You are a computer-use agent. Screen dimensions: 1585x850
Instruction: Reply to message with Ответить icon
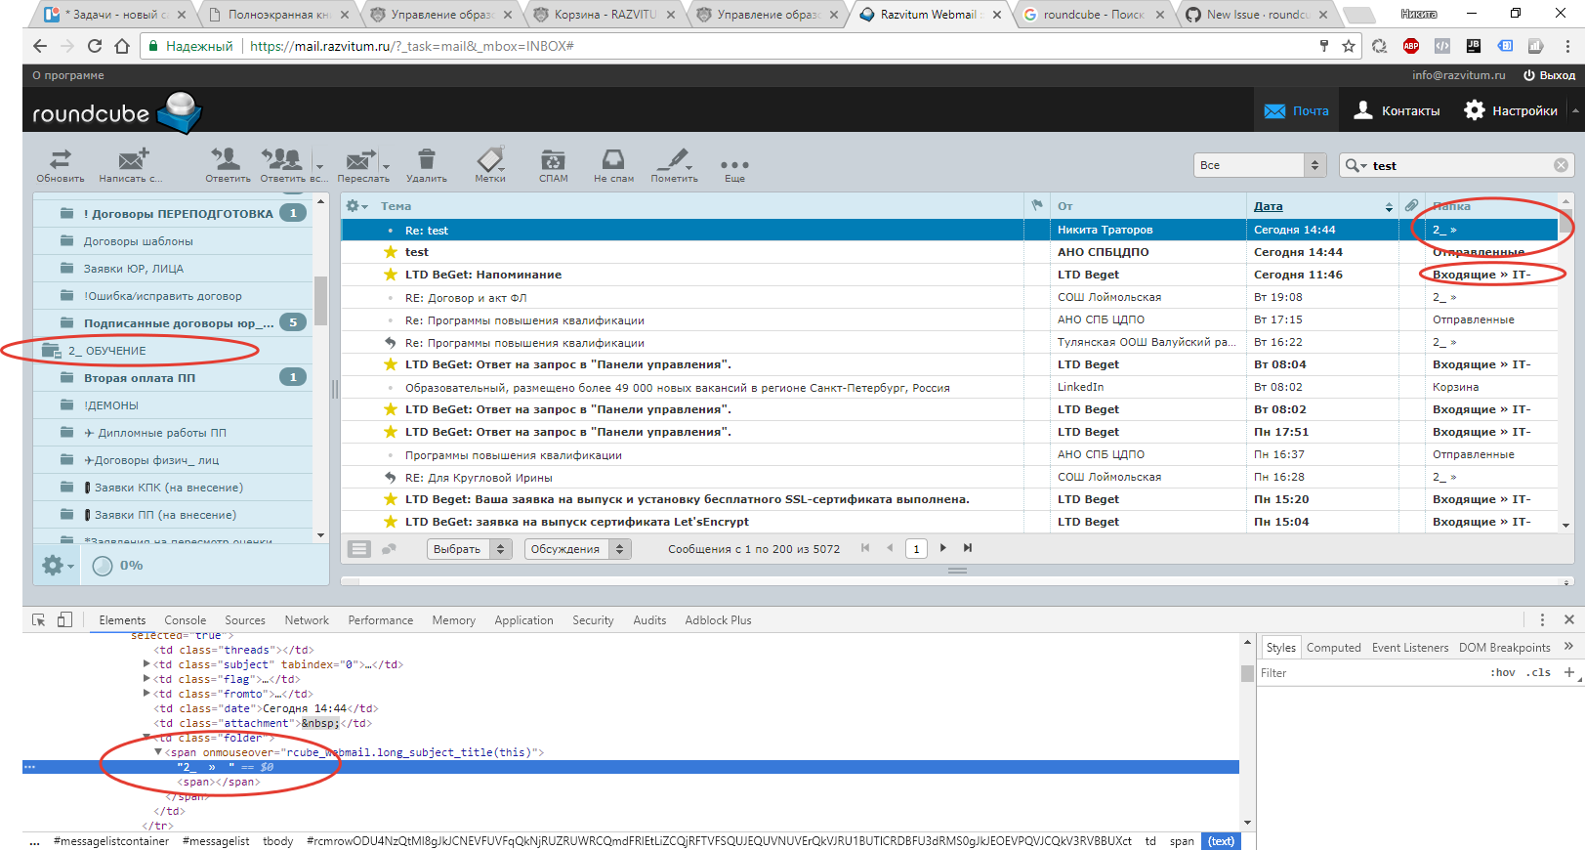click(228, 164)
